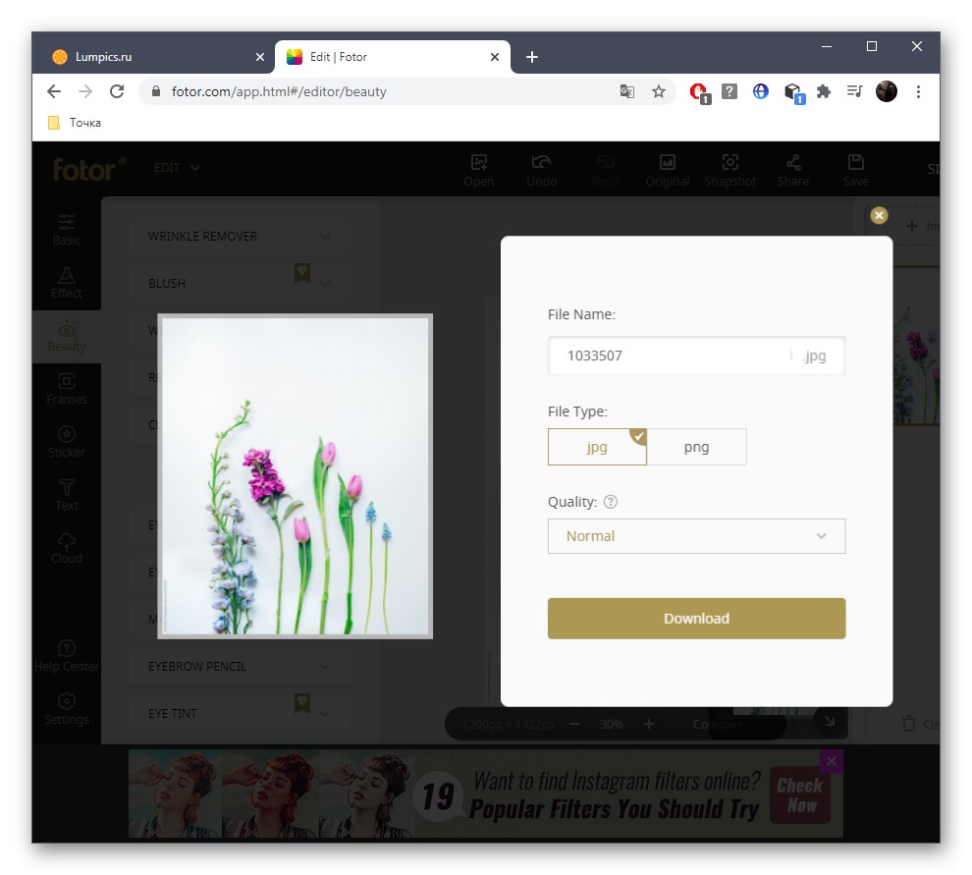Select png as the file type
The image size is (972, 875).
tap(697, 447)
